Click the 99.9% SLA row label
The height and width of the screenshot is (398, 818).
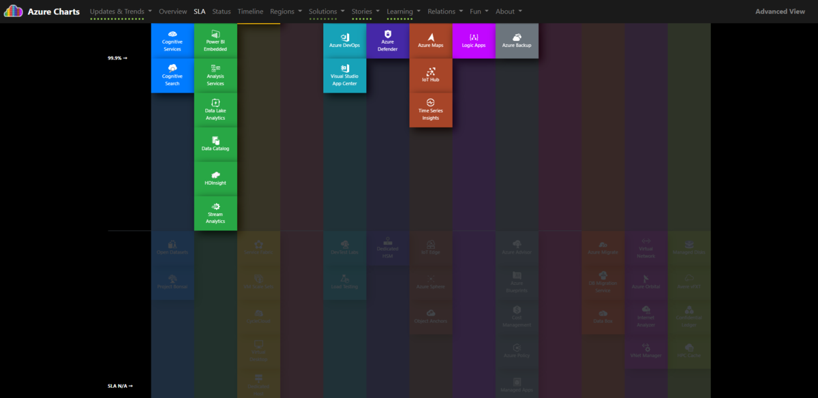117,58
